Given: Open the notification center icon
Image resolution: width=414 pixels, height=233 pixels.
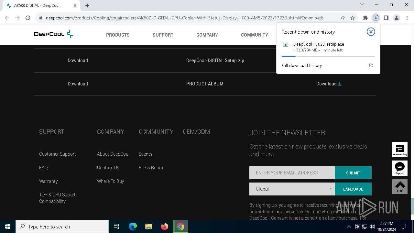Looking at the screenshot, I should 403,227.
